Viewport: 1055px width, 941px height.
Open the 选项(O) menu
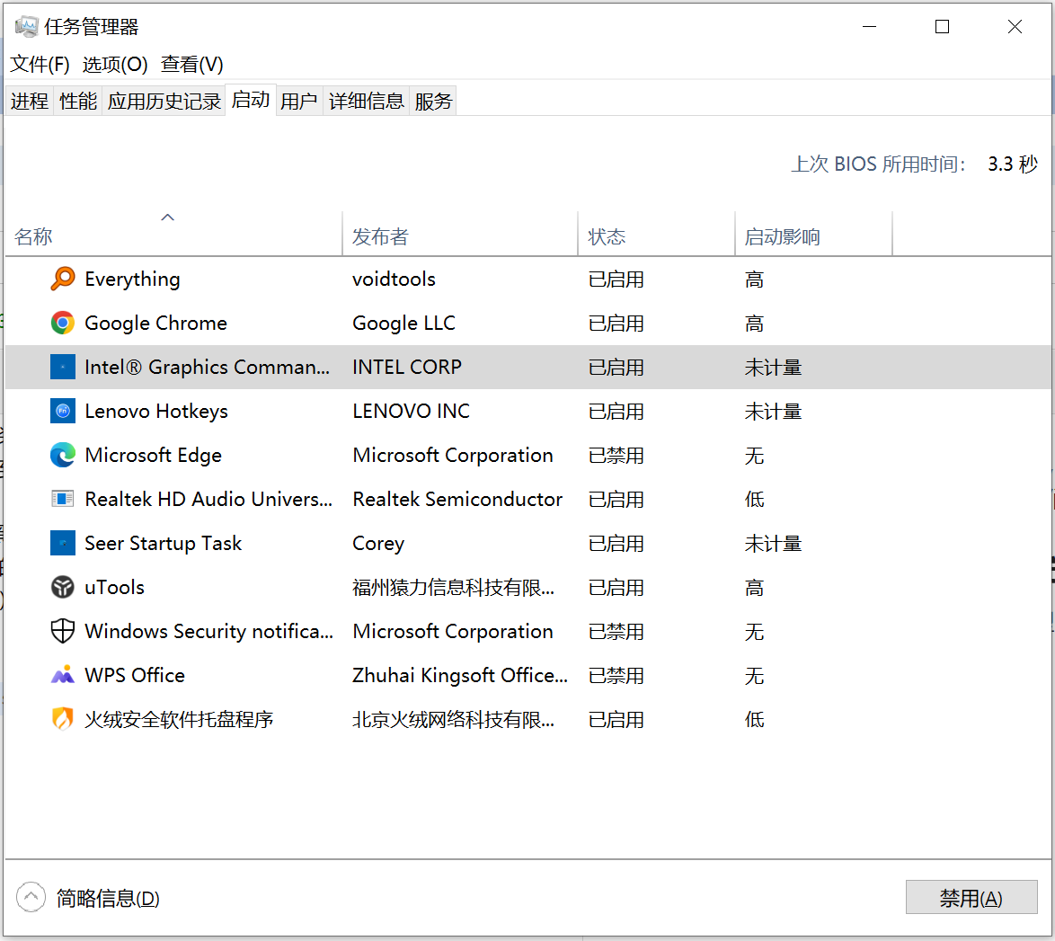pos(115,64)
